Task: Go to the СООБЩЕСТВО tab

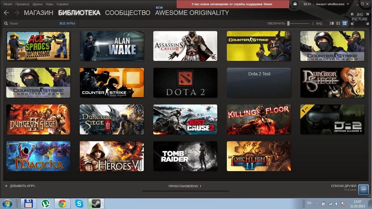Action: coord(128,13)
